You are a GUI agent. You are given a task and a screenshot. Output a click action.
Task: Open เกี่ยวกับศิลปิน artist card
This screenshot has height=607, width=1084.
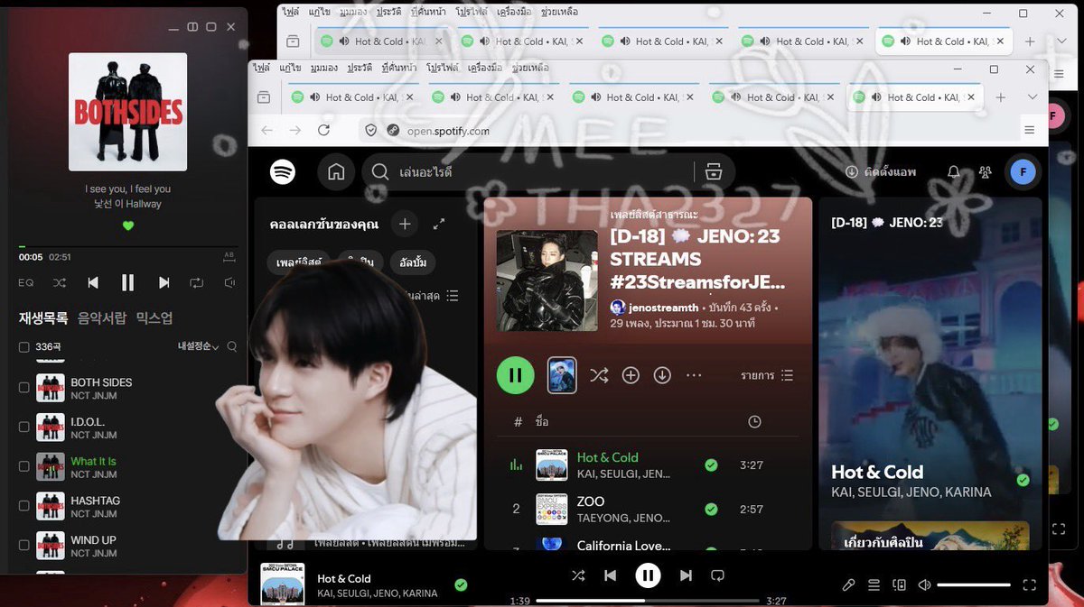click(x=930, y=535)
